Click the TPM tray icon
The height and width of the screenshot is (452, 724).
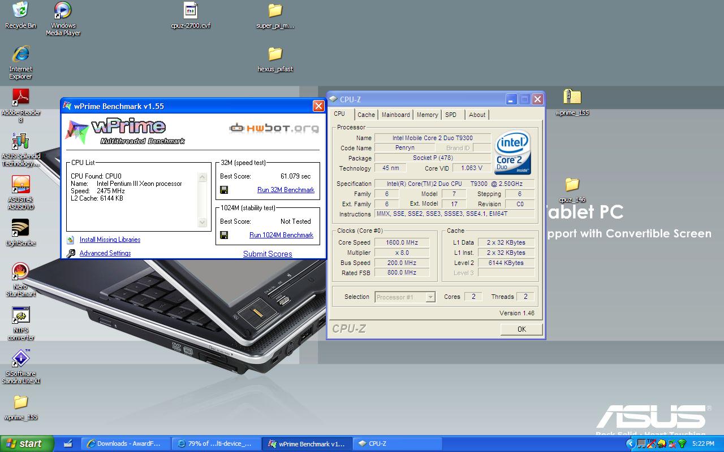pyautogui.click(x=651, y=444)
